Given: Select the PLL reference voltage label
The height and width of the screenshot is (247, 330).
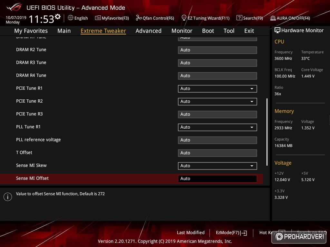Looking at the screenshot, I should click(x=38, y=140).
